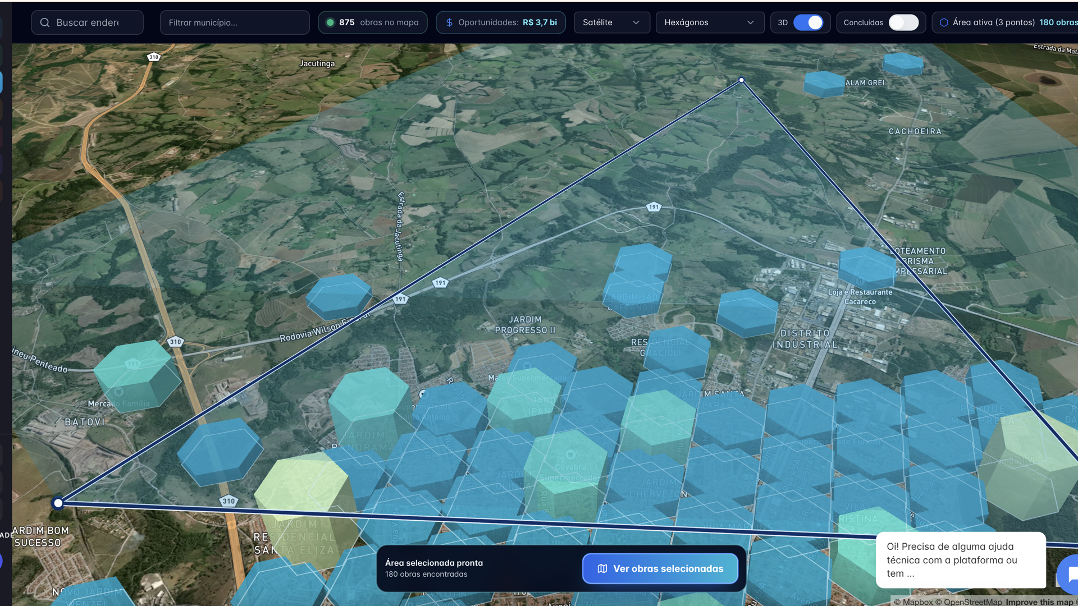Click the green status dot for obras

(330, 22)
